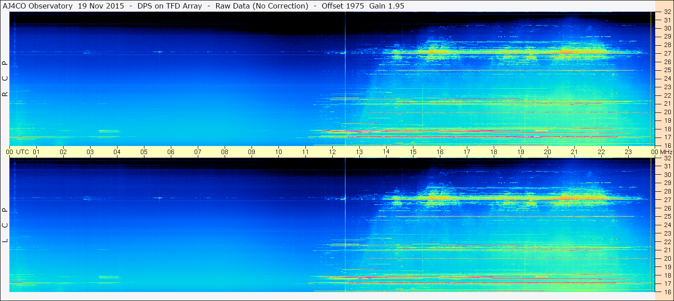
Task: Click the 'Gain 1.95' value
Action: (387, 6)
